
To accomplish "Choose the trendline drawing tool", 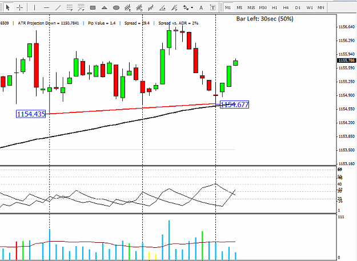I will [x=58, y=8].
